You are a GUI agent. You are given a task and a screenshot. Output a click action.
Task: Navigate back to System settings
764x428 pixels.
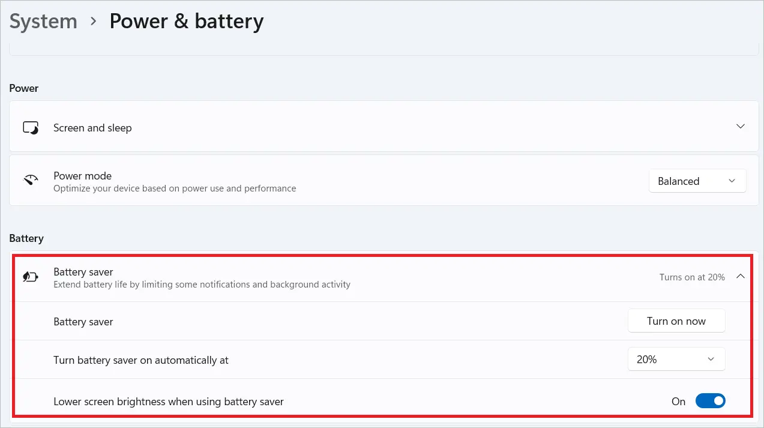coord(43,21)
